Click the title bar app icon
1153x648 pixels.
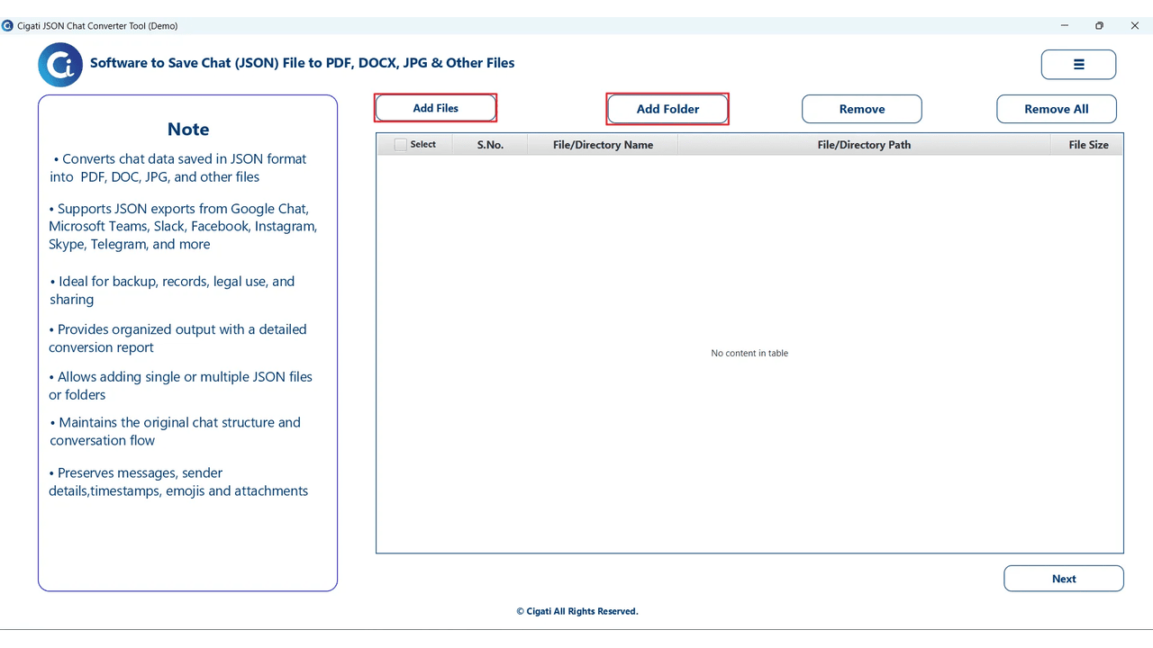tap(8, 26)
